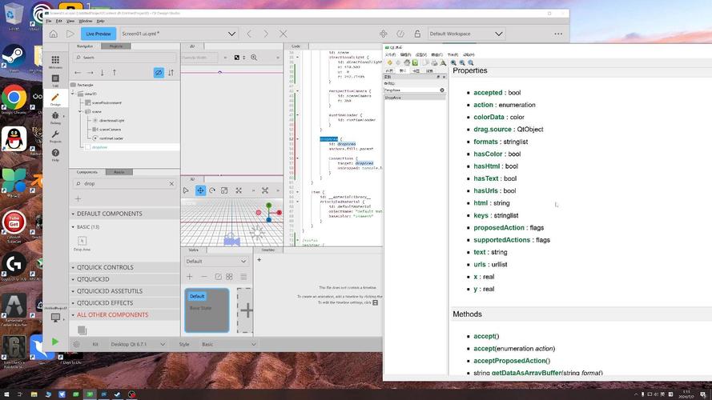Screen dimensions: 712x400
Task: Move item up with navigator up arrow
Action: click(115, 73)
